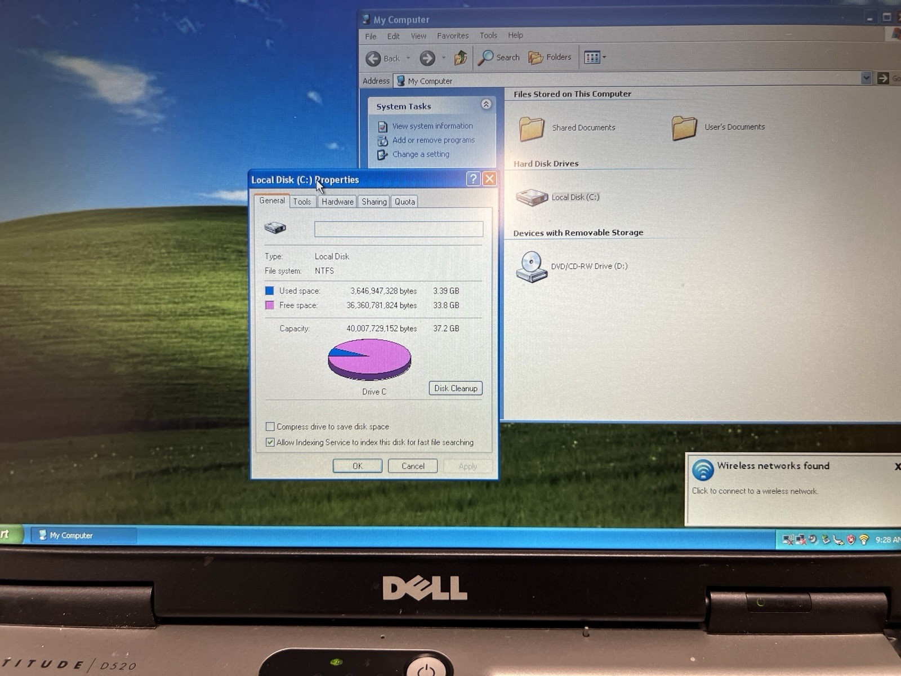Open the Edit menu

click(x=393, y=36)
